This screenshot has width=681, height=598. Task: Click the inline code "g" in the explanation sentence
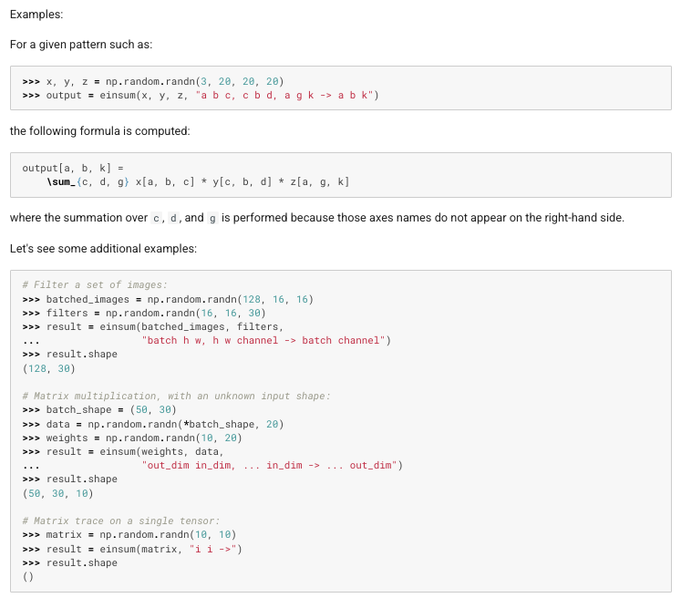coord(212,219)
